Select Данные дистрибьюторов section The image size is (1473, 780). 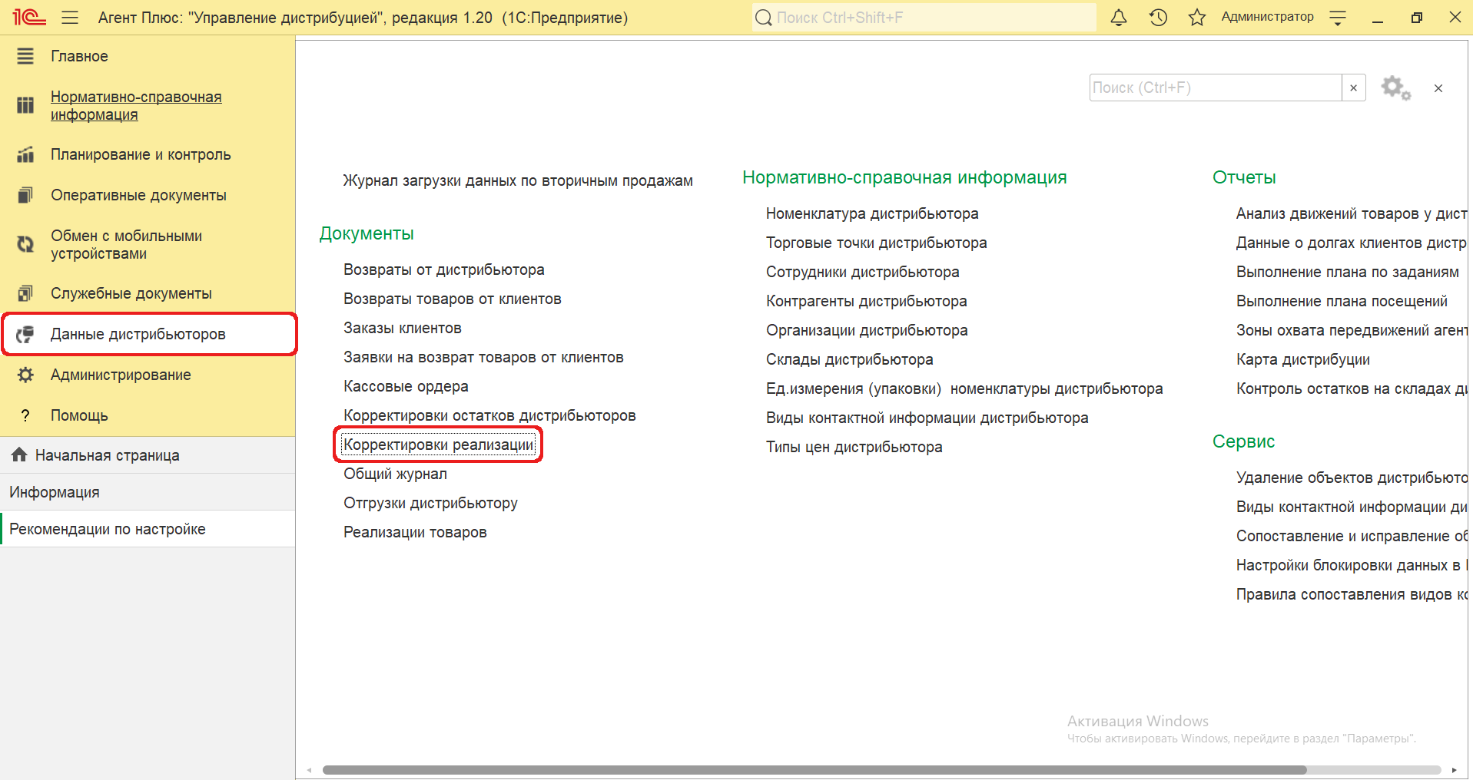149,334
